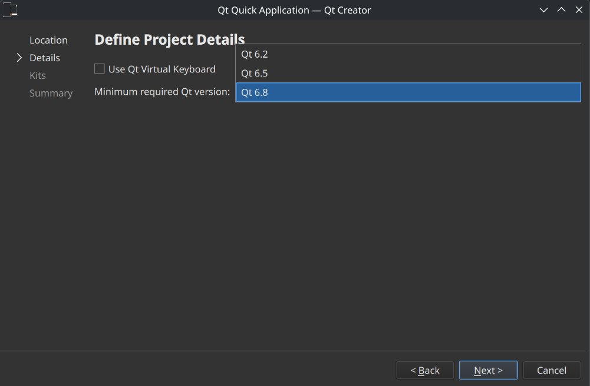The width and height of the screenshot is (590, 386).
Task: Enable the Use Qt Virtual Keyboard checkbox
Action: [x=100, y=69]
